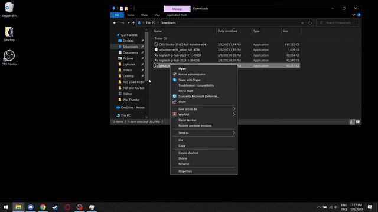Screen dimensions: 378x212
Task: Click in the Search Downloads field
Action: pos(337,23)
